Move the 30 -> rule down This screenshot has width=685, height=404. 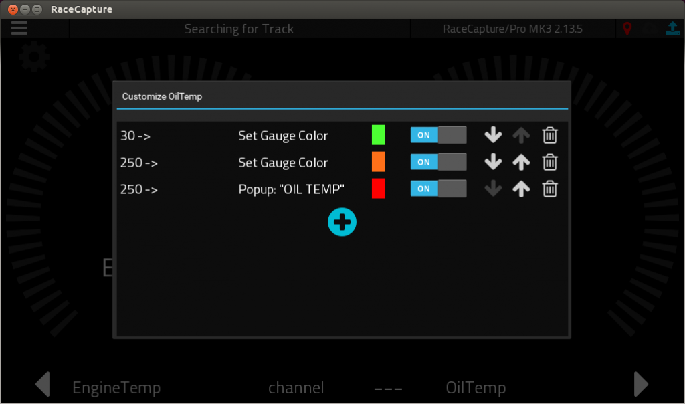coord(493,135)
